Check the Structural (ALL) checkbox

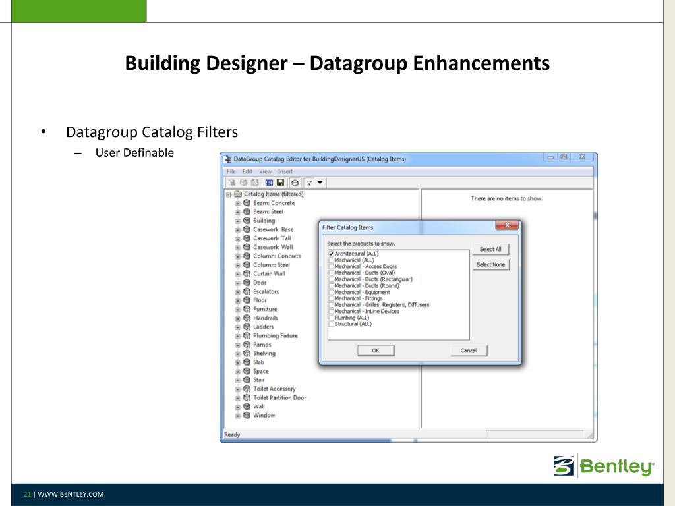pyautogui.click(x=331, y=324)
